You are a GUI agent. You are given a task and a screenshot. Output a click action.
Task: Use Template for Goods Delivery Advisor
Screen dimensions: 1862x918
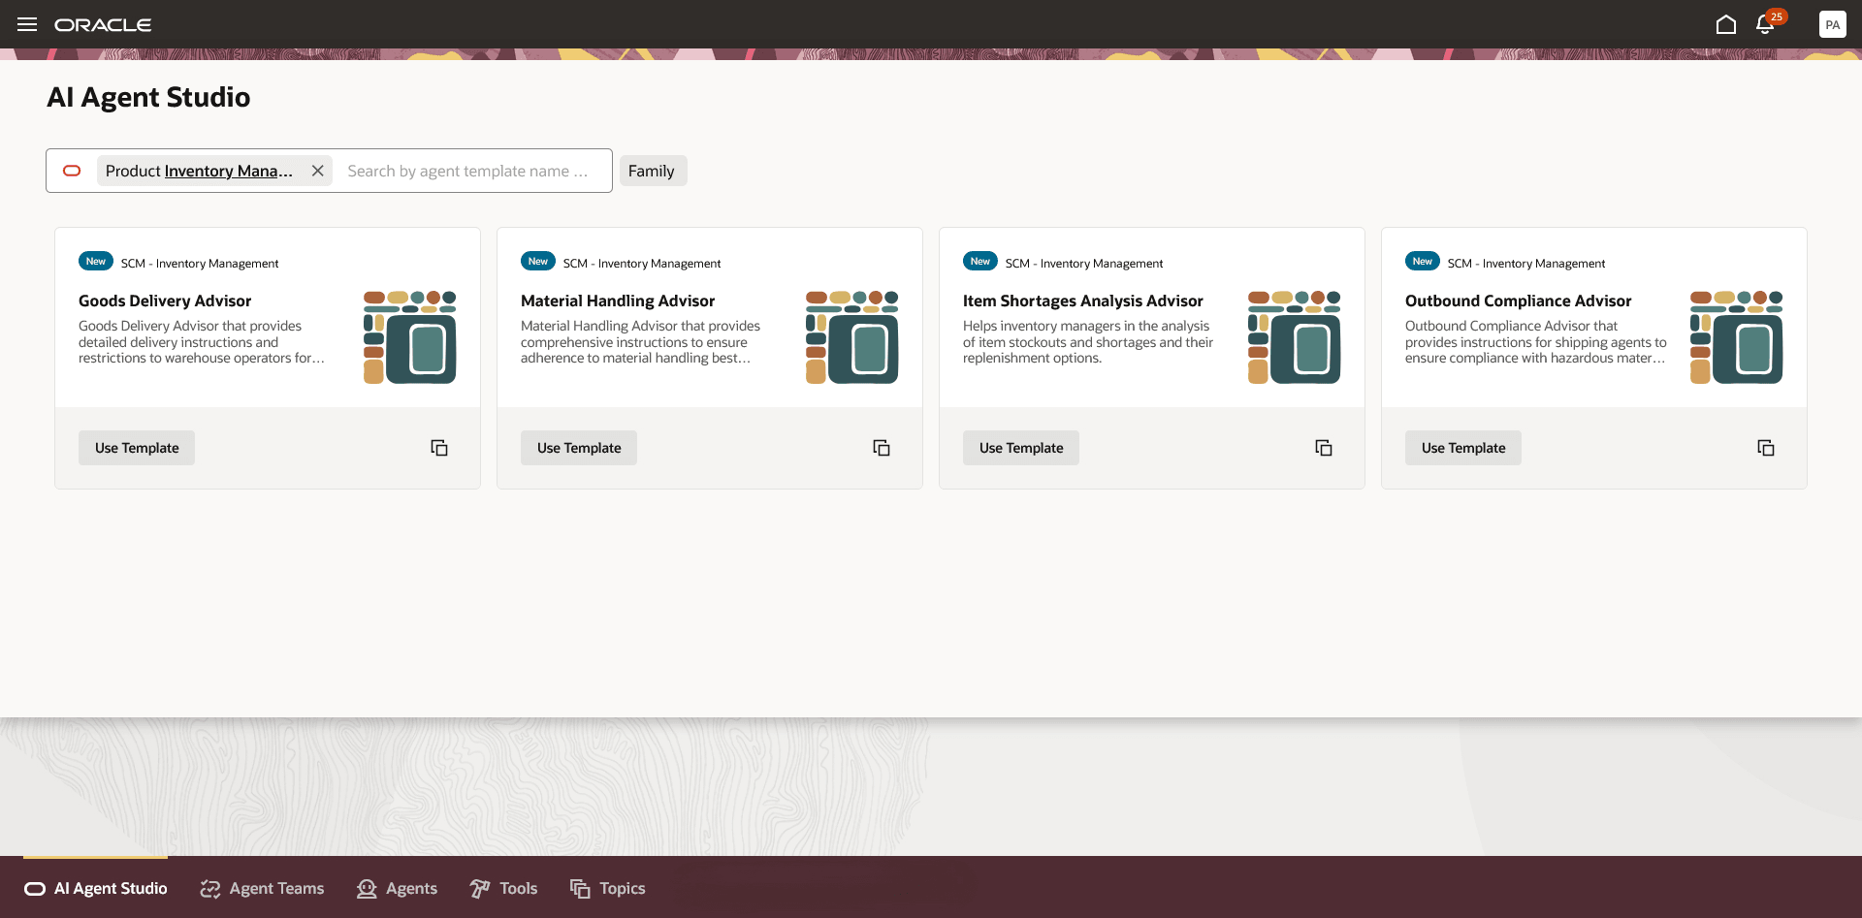(137, 448)
